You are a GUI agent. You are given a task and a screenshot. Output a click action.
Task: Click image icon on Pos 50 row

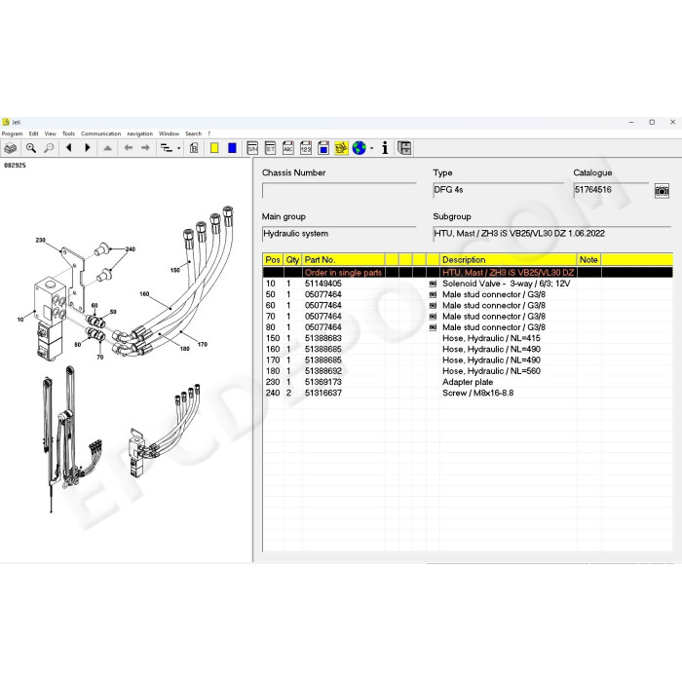[x=433, y=294]
